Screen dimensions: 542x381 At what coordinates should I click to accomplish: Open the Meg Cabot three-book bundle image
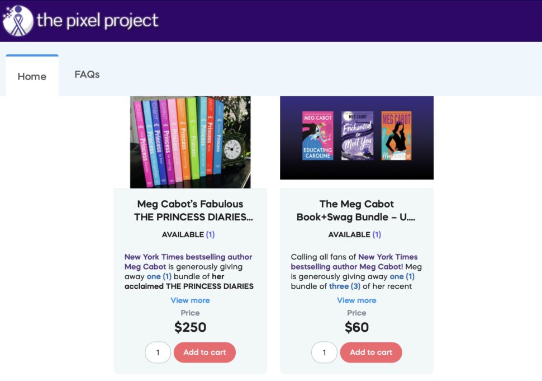point(356,138)
